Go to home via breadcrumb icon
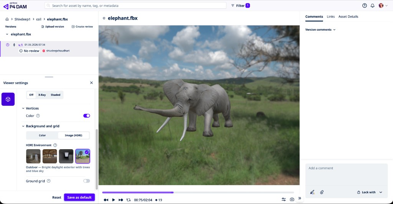393x204 pixels. point(7,19)
